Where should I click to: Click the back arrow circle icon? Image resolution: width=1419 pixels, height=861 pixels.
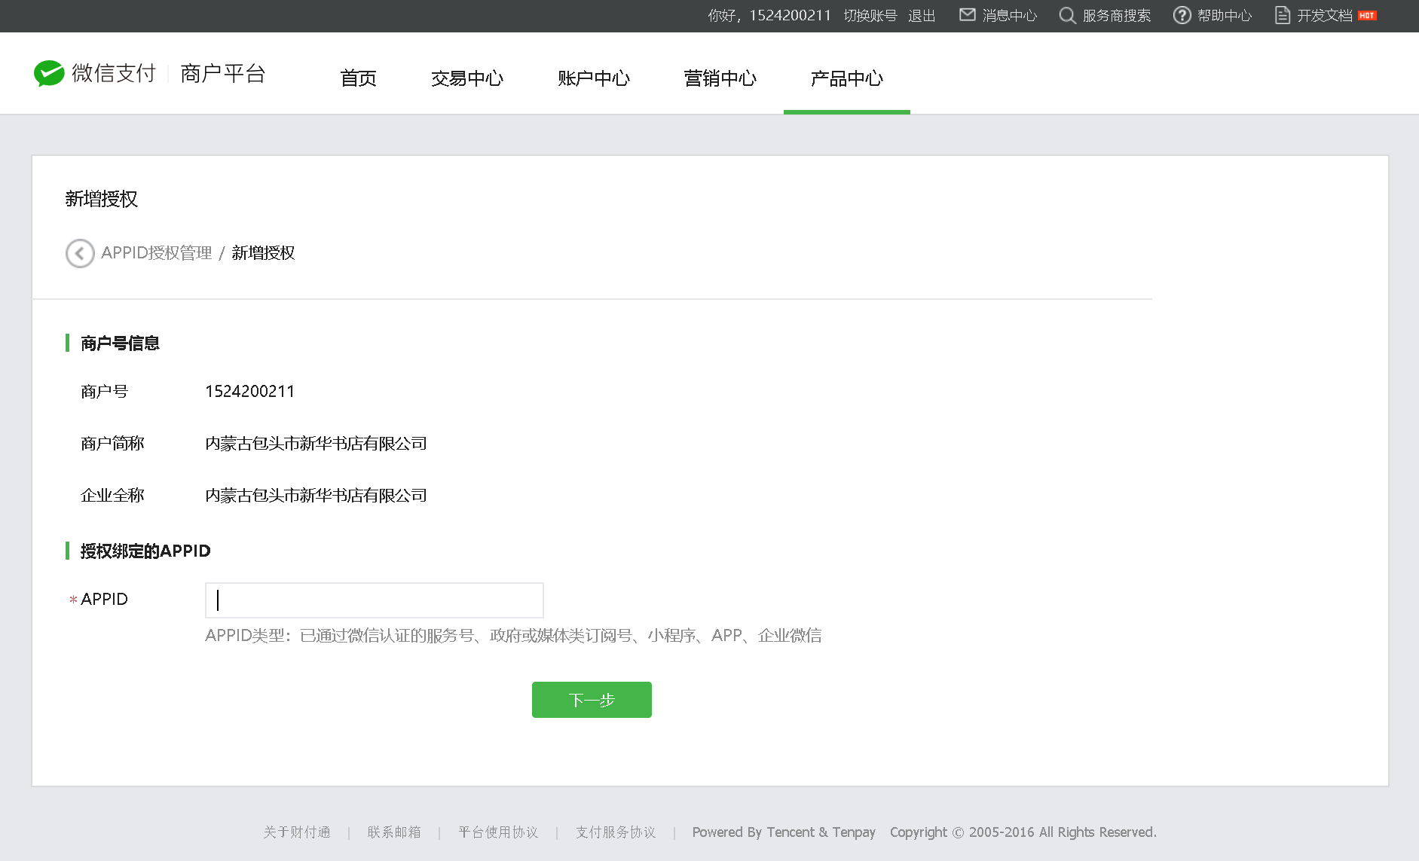coord(80,253)
